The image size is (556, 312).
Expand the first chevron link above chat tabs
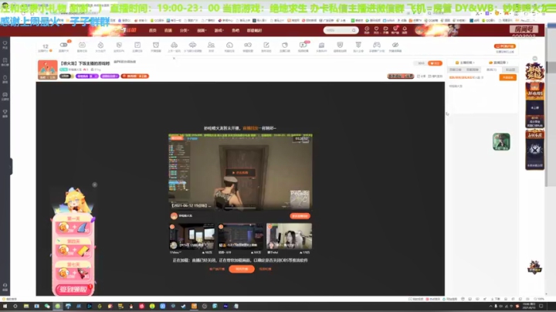465,63
